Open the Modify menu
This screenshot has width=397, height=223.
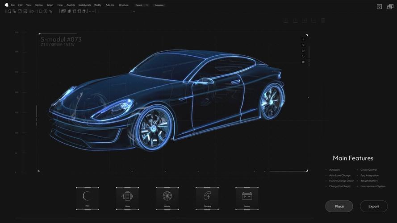(97, 5)
